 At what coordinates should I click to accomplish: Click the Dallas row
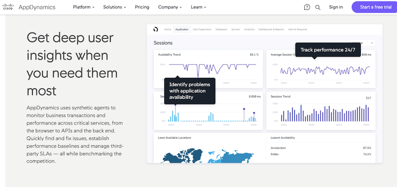[x=321, y=154]
